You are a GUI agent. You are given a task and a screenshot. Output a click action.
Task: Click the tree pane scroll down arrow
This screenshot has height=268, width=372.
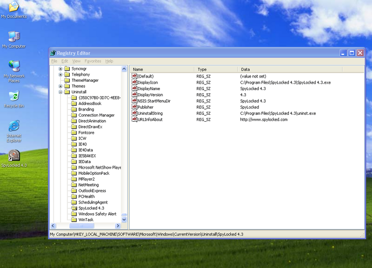[124, 220]
